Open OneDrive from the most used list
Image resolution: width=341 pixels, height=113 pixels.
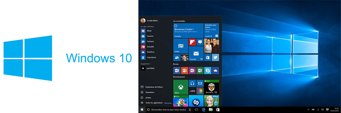click(x=147, y=52)
